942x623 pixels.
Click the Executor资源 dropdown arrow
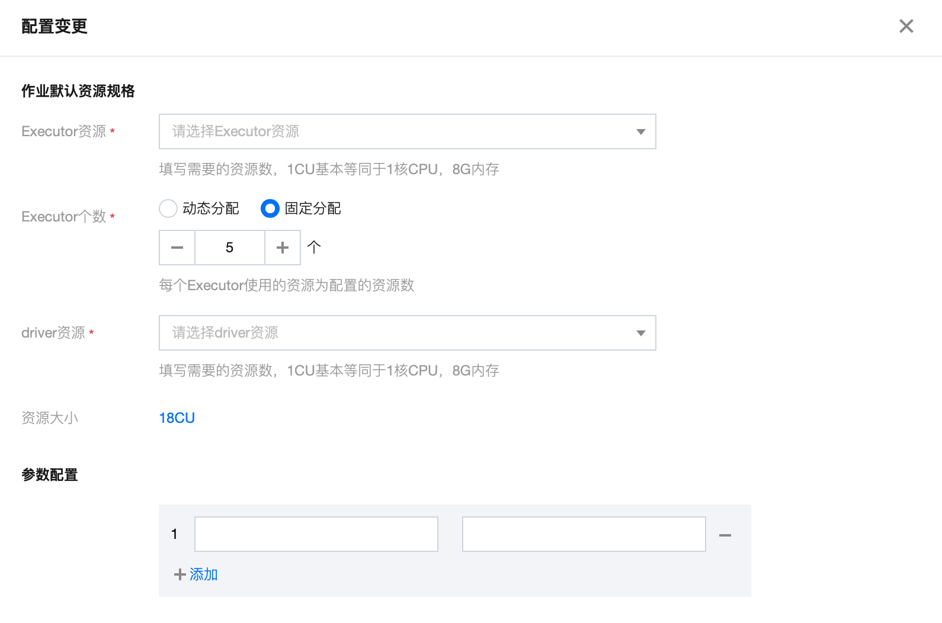click(640, 131)
